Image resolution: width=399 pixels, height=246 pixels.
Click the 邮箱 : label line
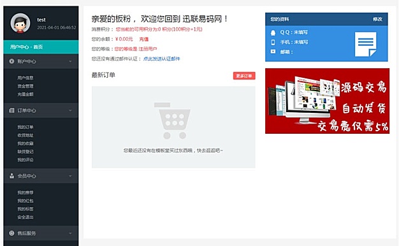(287, 52)
